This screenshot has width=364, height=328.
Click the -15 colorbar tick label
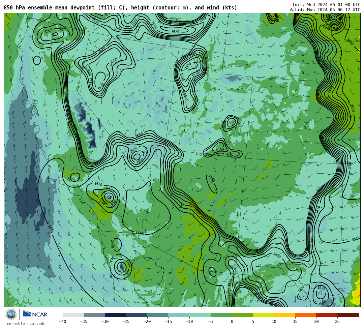click(x=168, y=322)
